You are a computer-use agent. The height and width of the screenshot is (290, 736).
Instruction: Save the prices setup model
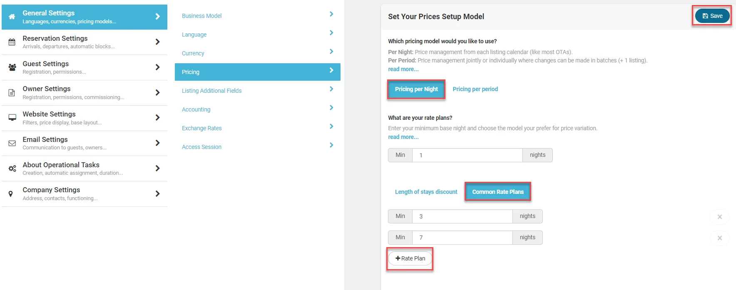click(712, 16)
